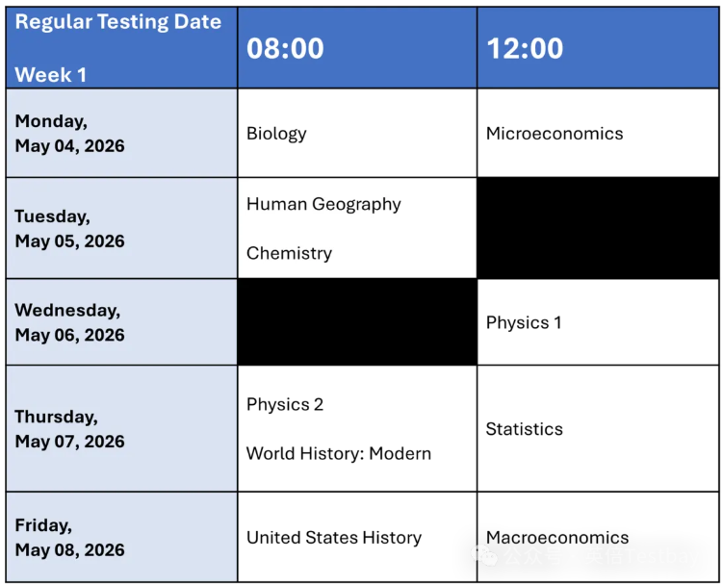Select the Wednesday, May 06, 2026 date cell
Screen dimensions: 723x584
click(70, 322)
